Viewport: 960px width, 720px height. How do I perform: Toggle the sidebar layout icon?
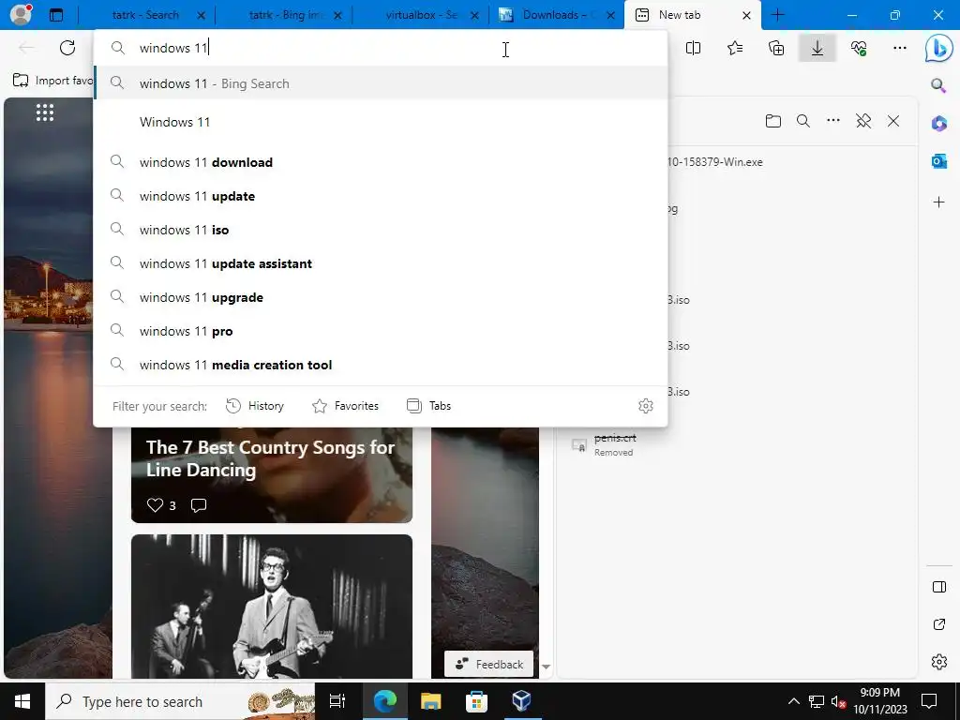click(938, 587)
